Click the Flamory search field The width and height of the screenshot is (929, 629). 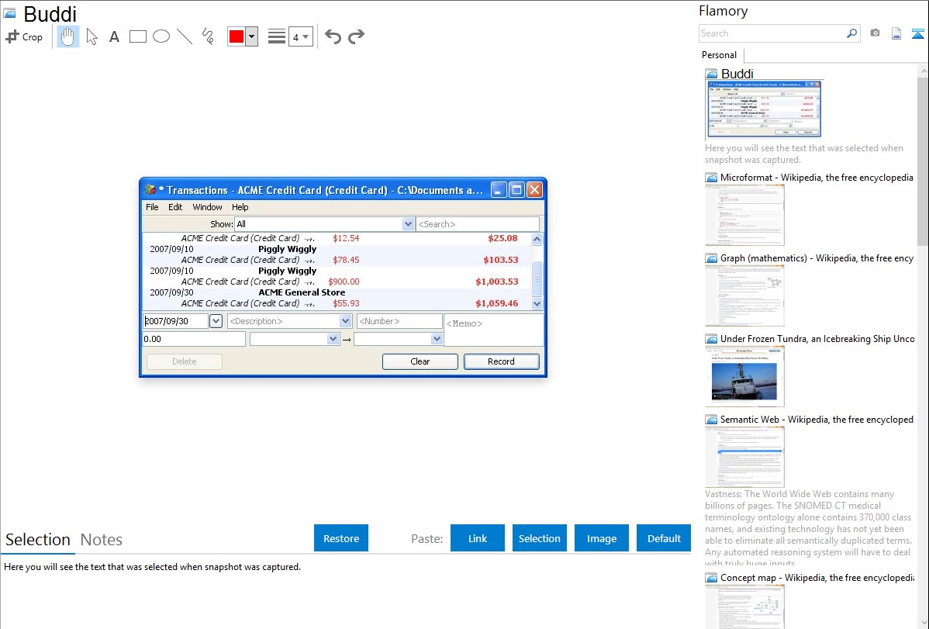coord(772,33)
